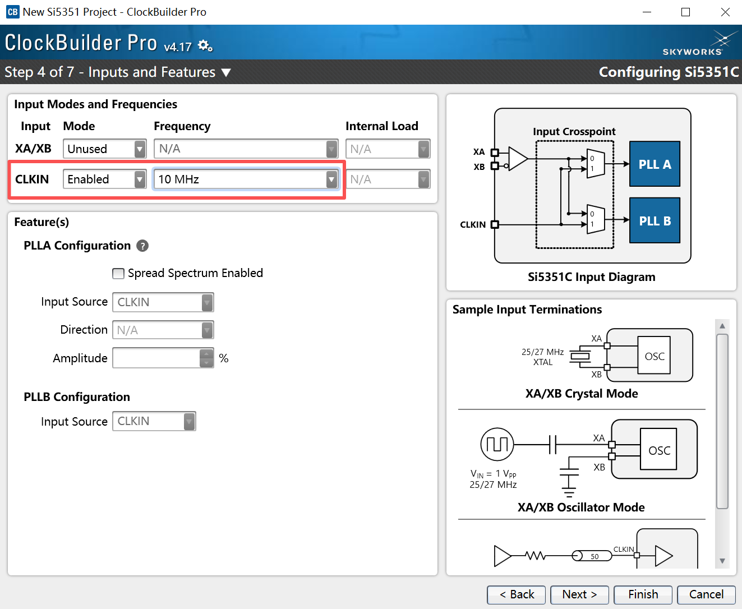Click the Next button

click(x=579, y=594)
